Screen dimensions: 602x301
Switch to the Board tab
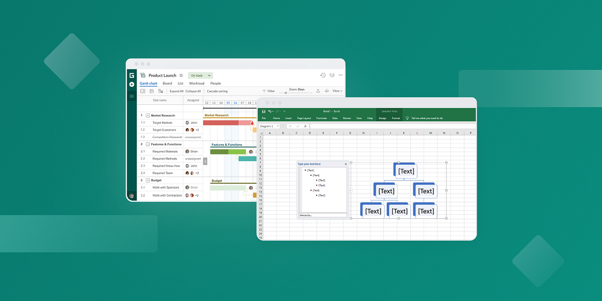(168, 83)
